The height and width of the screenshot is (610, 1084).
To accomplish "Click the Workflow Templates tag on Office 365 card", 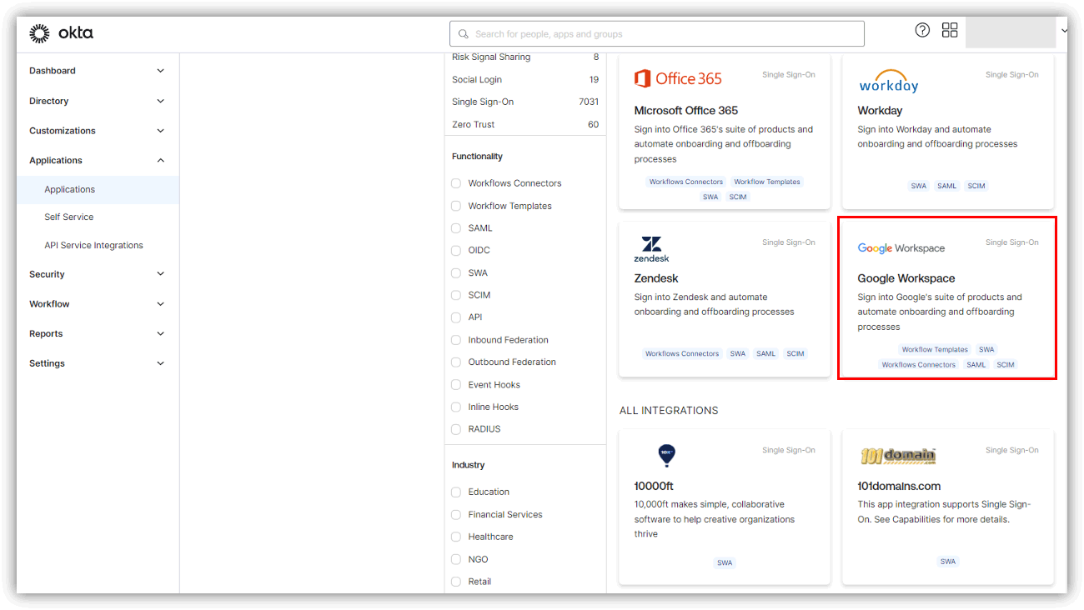I will click(767, 182).
